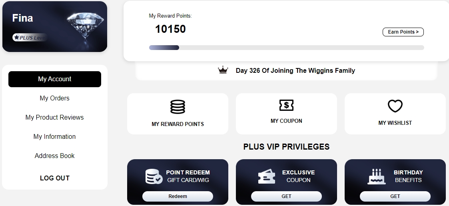Screen dimensions: 449x206
Task: Click the diamond image on Fina's card
Action: [85, 26]
